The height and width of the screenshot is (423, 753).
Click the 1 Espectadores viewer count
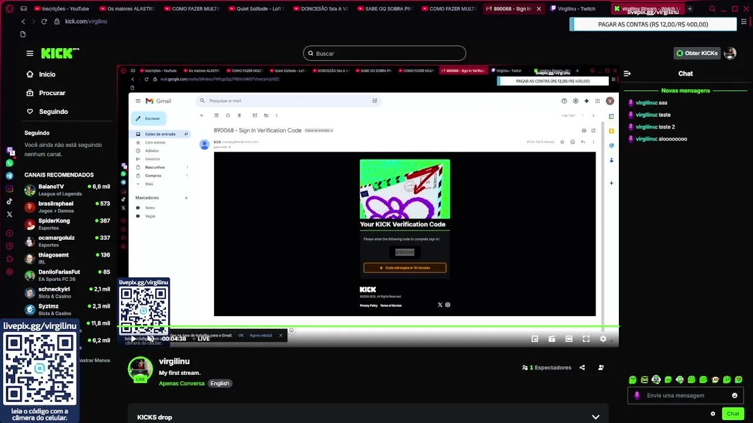[547, 368]
